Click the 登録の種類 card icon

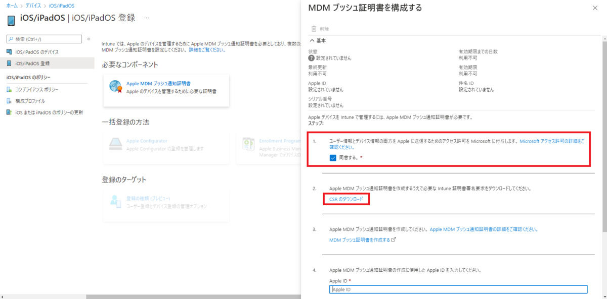click(x=116, y=202)
